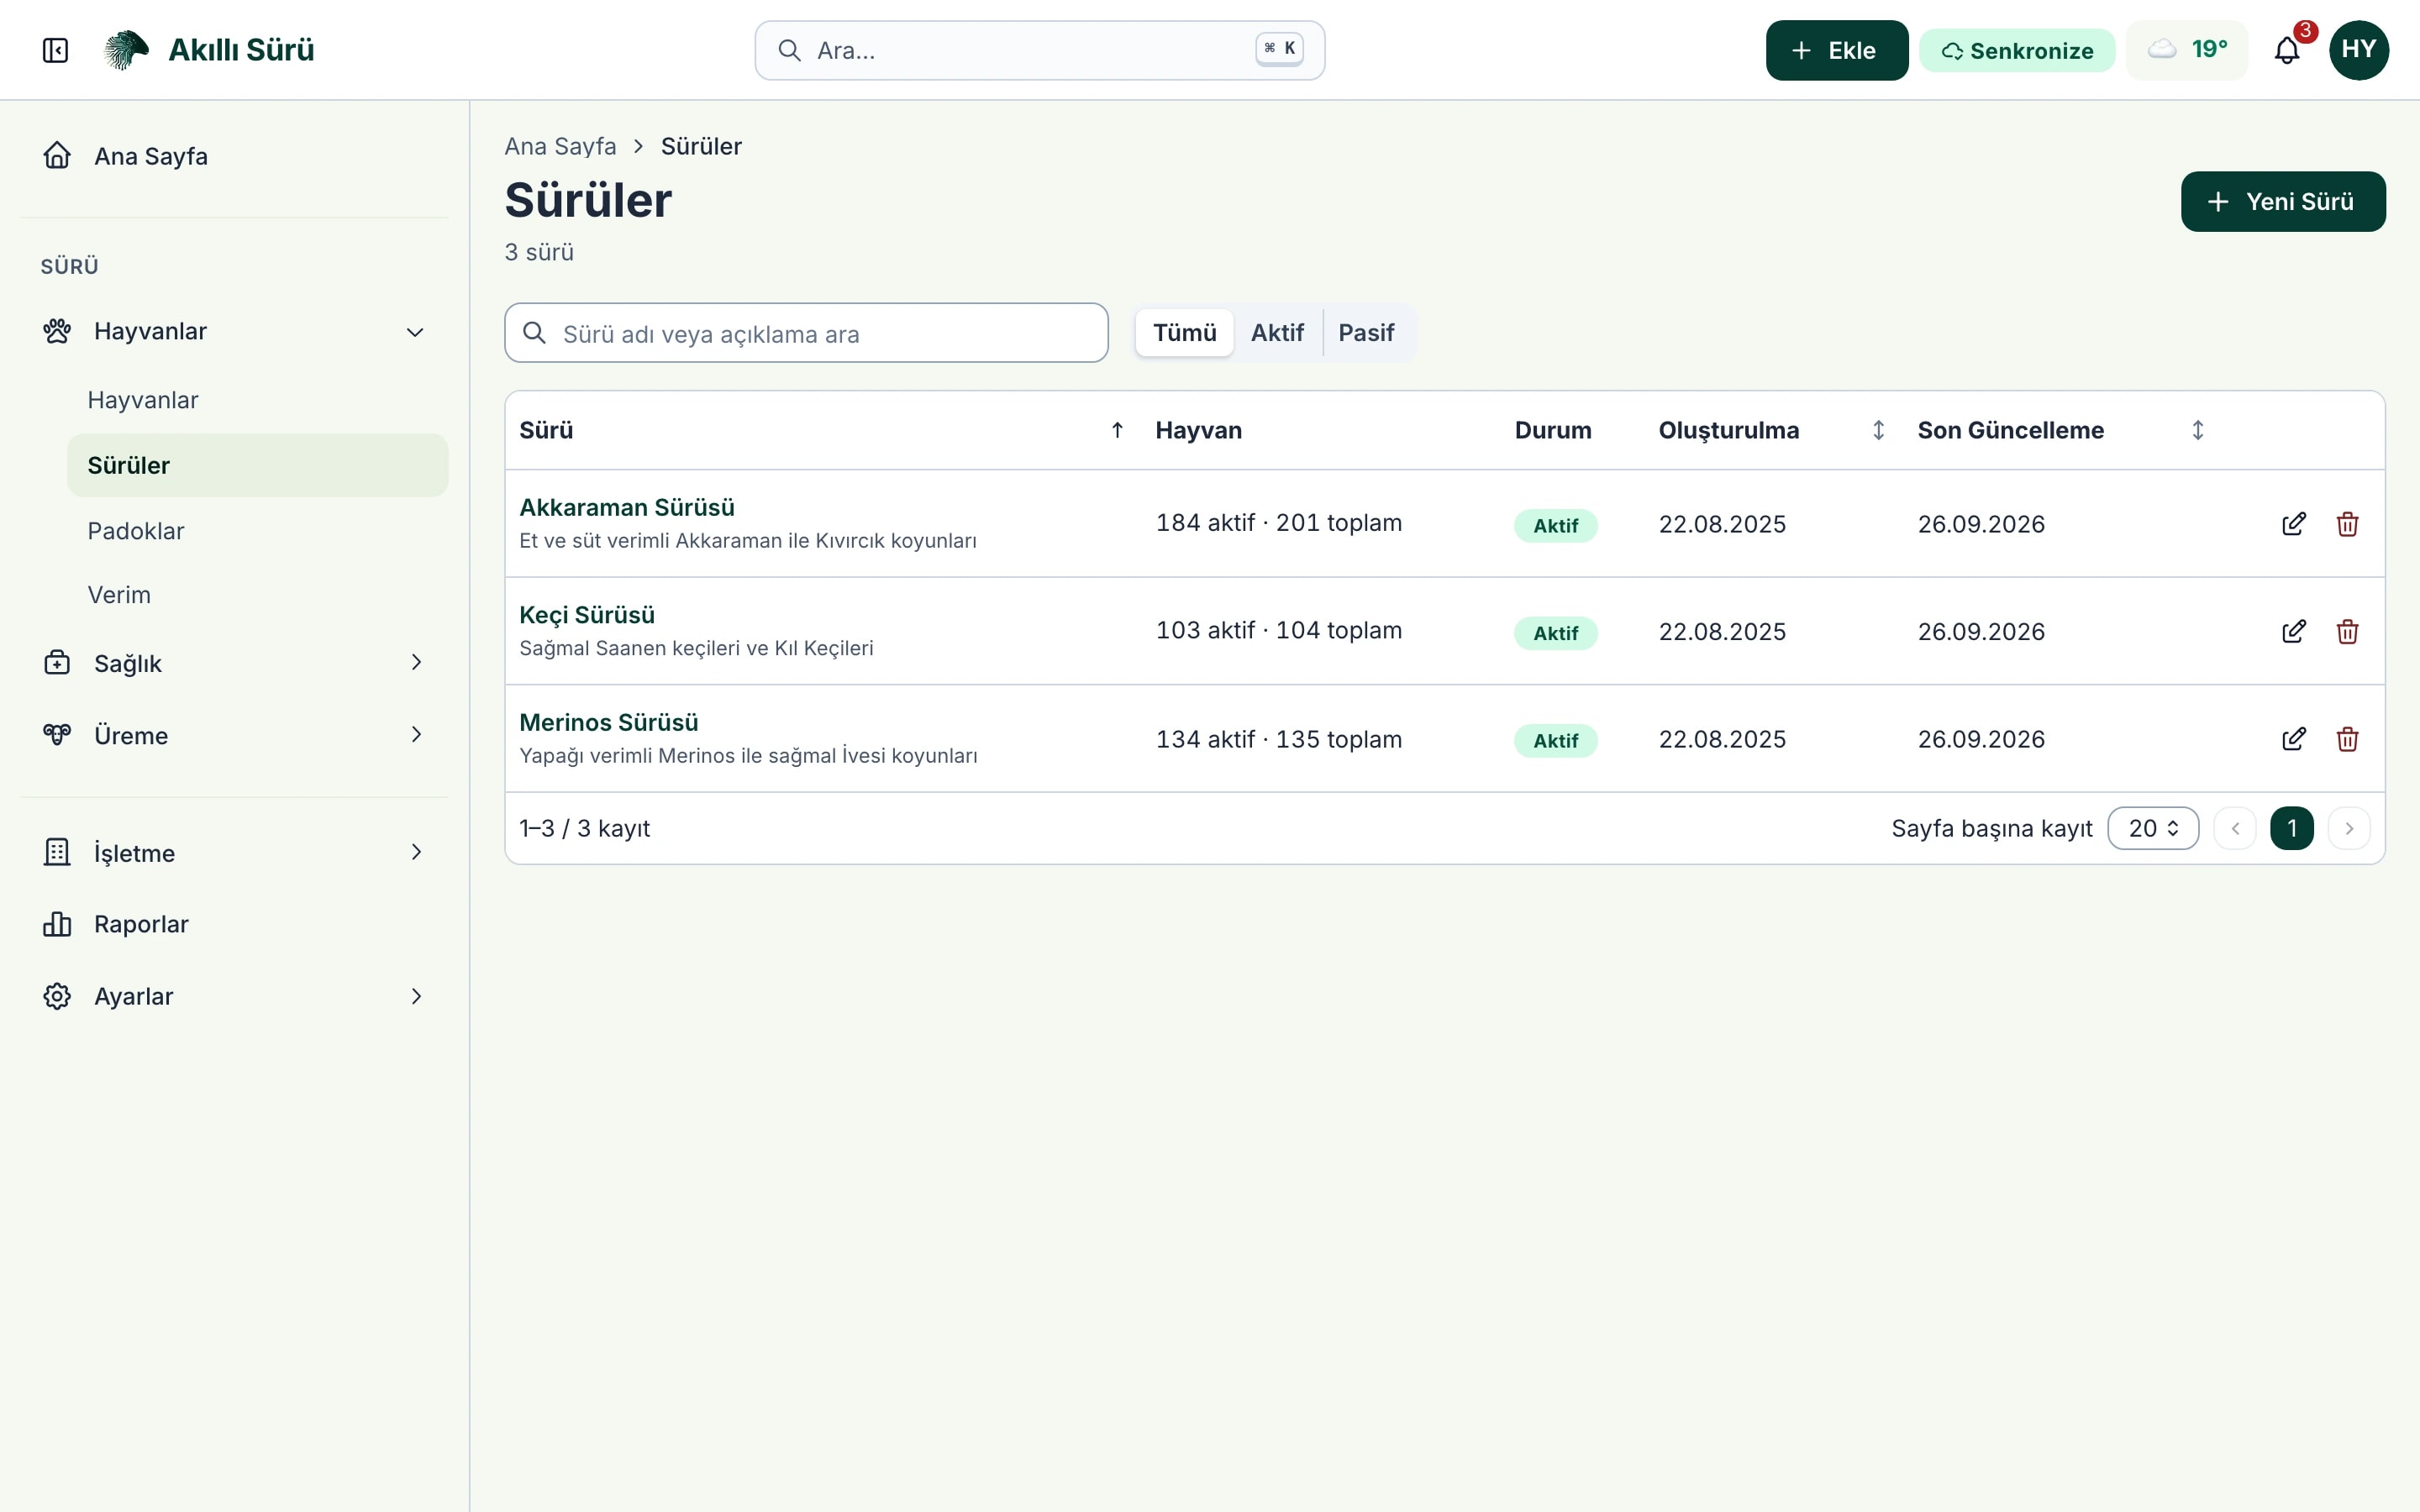Open Verim in sidebar

point(257,595)
